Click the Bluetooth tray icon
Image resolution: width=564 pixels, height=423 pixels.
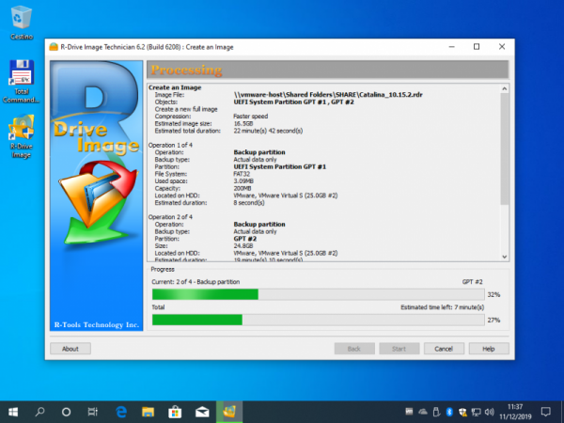[x=449, y=412]
